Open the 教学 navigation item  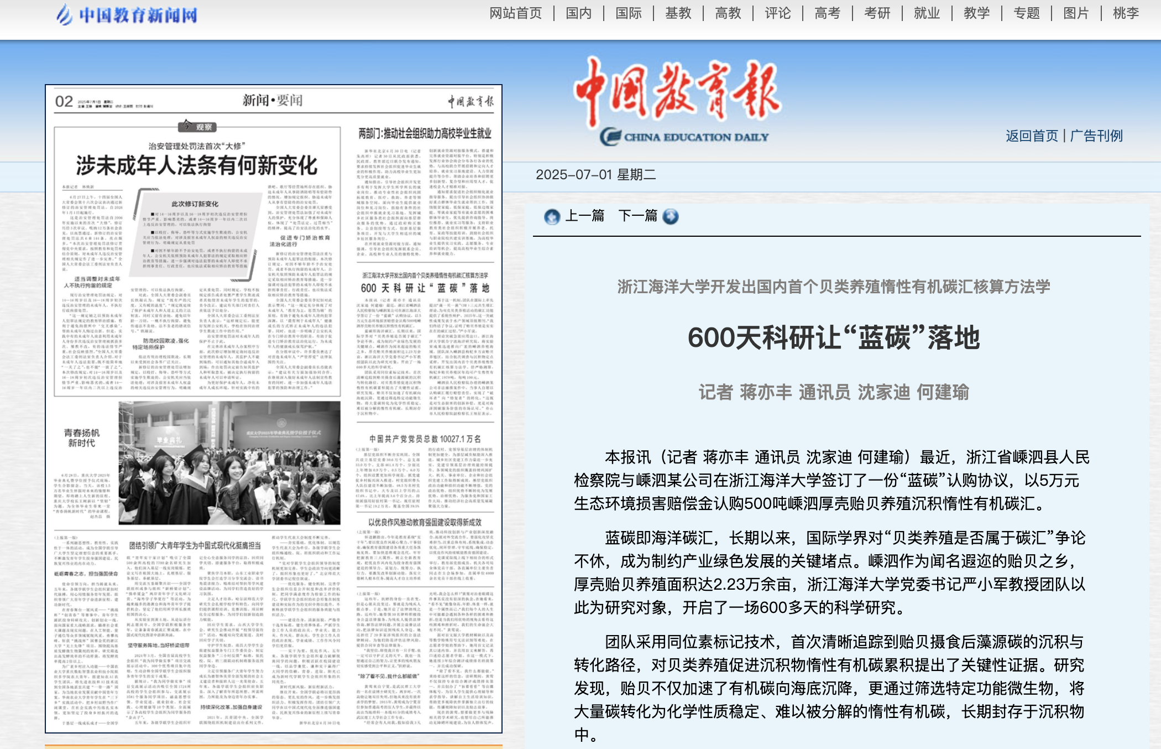click(x=977, y=13)
